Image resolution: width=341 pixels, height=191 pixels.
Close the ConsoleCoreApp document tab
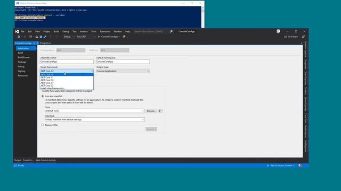coord(37,43)
